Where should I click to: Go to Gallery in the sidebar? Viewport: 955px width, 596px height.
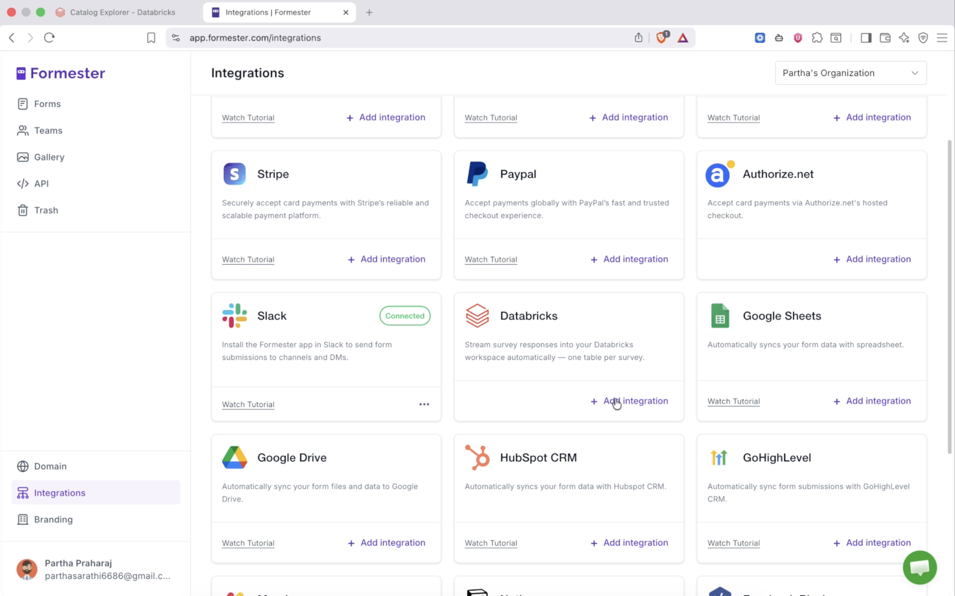[40, 157]
